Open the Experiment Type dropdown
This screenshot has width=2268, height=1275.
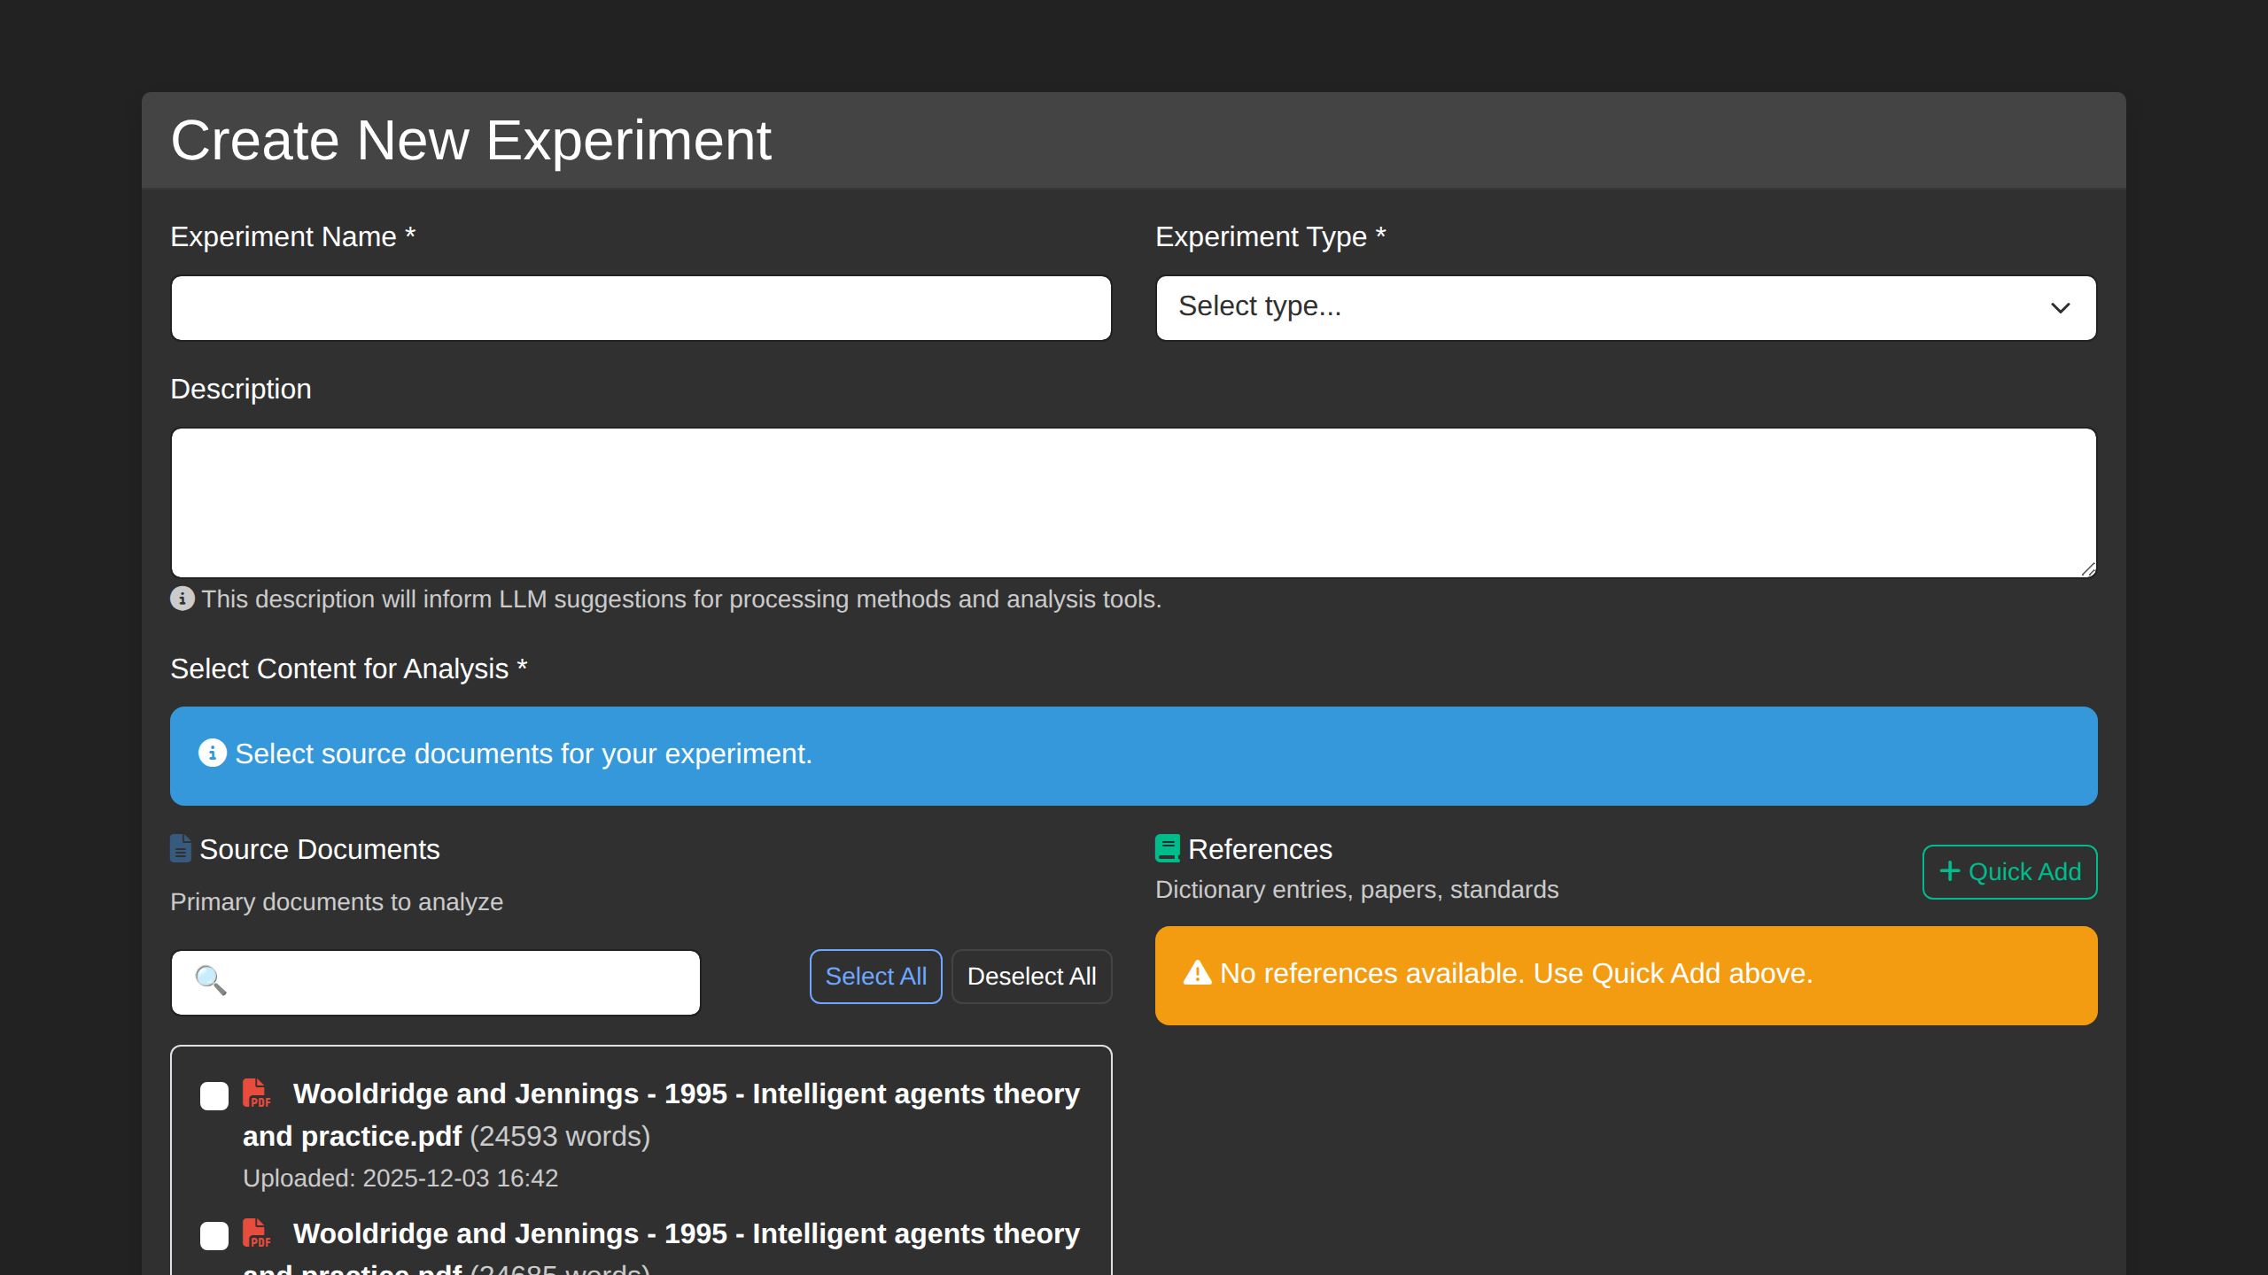[1625, 307]
